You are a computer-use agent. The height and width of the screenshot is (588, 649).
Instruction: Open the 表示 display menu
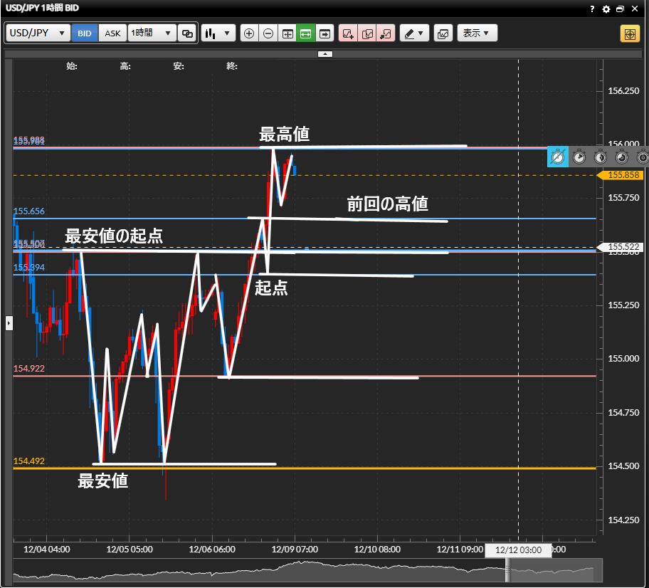coord(477,33)
